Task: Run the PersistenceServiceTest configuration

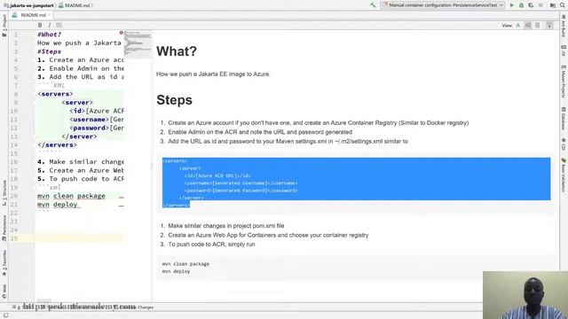Action: point(512,5)
